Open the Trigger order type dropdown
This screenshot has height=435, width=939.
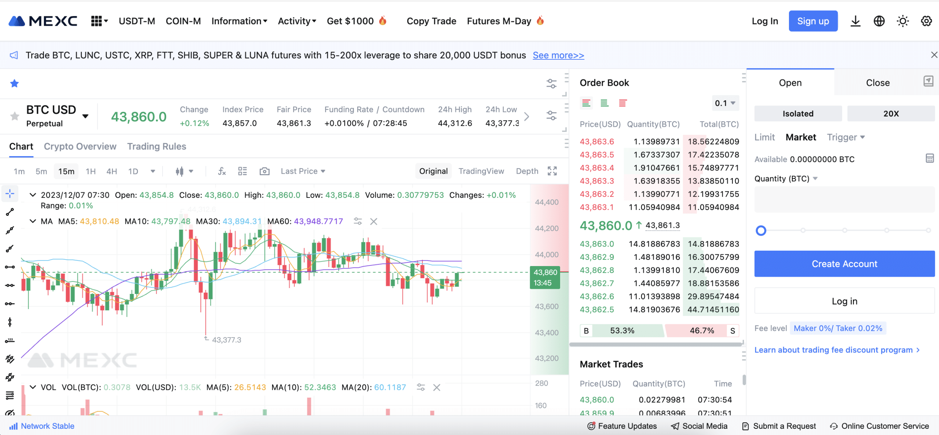coord(846,137)
